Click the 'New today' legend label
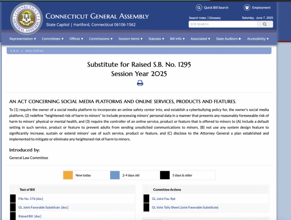Image resolution: width=291 pixels, height=220 pixels. pyautogui.click(x=83, y=175)
